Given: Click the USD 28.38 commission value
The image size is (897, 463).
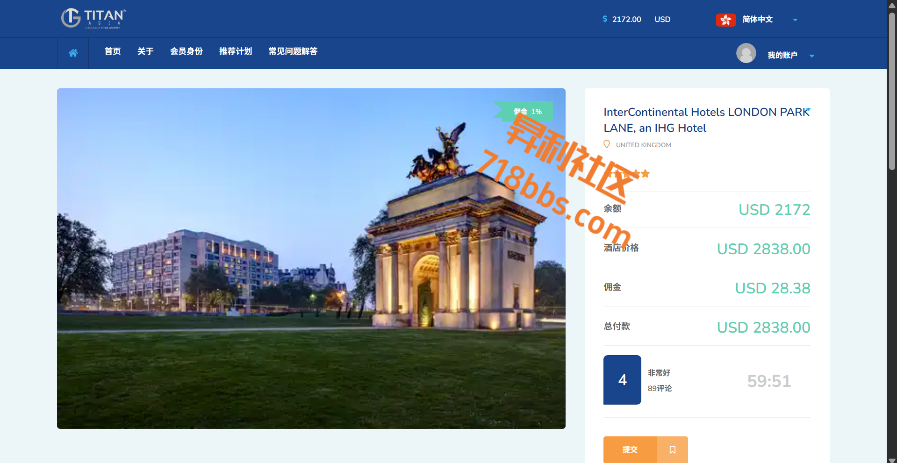Looking at the screenshot, I should pyautogui.click(x=772, y=288).
